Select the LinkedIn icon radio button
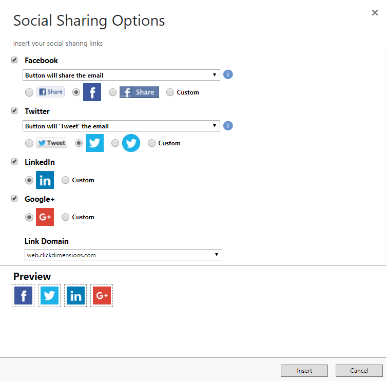Viewport: 386px width, 381px height. point(29,180)
